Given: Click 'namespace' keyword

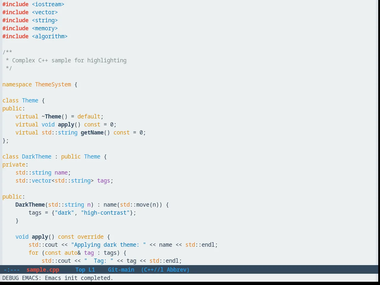Looking at the screenshot, I should tap(17, 84).
